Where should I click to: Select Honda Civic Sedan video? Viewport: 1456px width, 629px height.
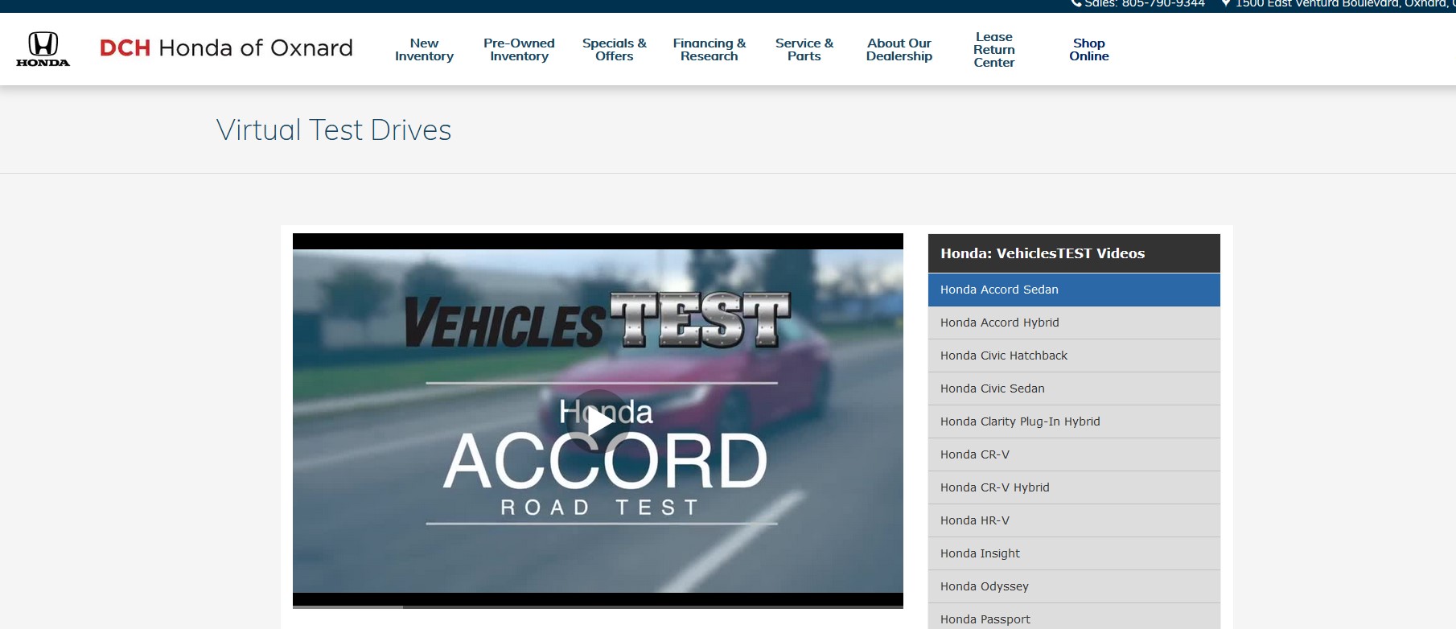point(1074,388)
